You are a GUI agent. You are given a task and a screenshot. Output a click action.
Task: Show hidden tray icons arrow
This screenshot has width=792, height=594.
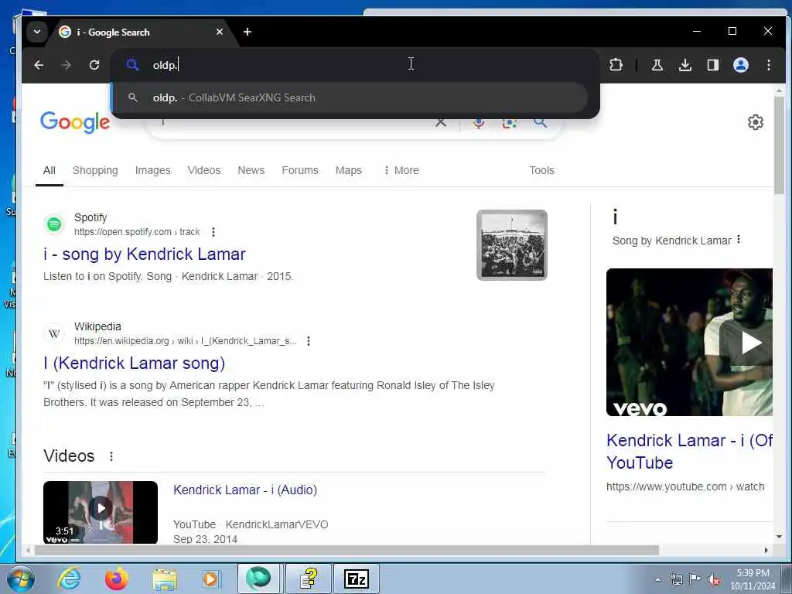pos(657,579)
